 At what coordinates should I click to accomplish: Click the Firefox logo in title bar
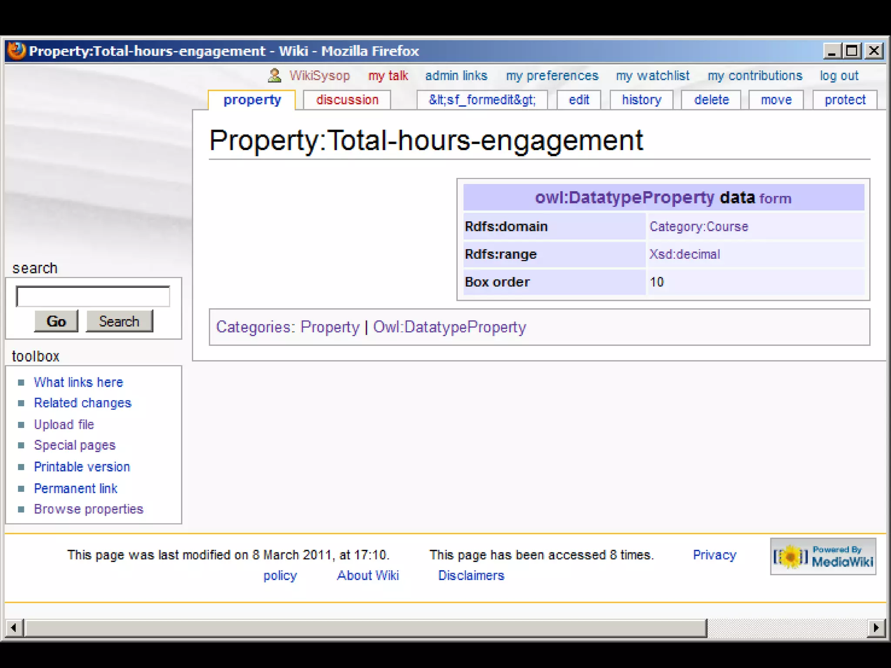[17, 51]
